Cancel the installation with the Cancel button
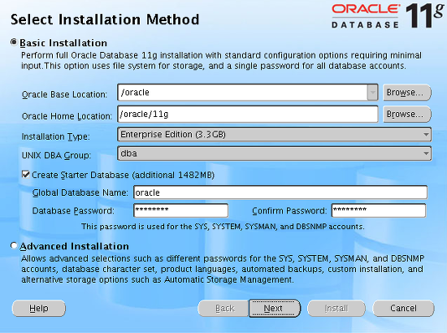This screenshot has height=333, width=447. [x=403, y=308]
